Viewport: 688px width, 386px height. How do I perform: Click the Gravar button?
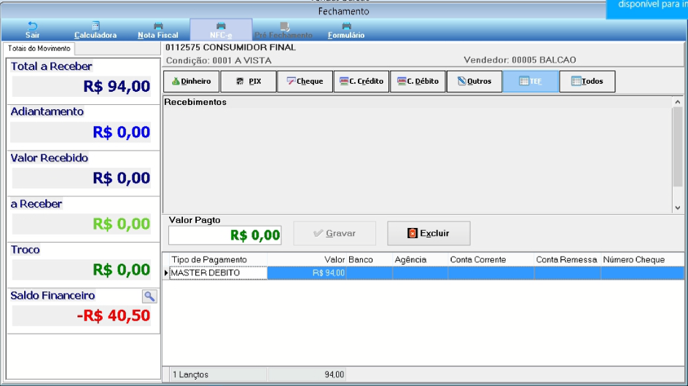[335, 233]
